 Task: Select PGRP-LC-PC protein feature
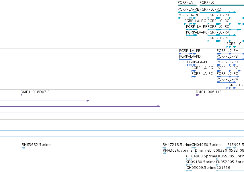tap(227, 68)
